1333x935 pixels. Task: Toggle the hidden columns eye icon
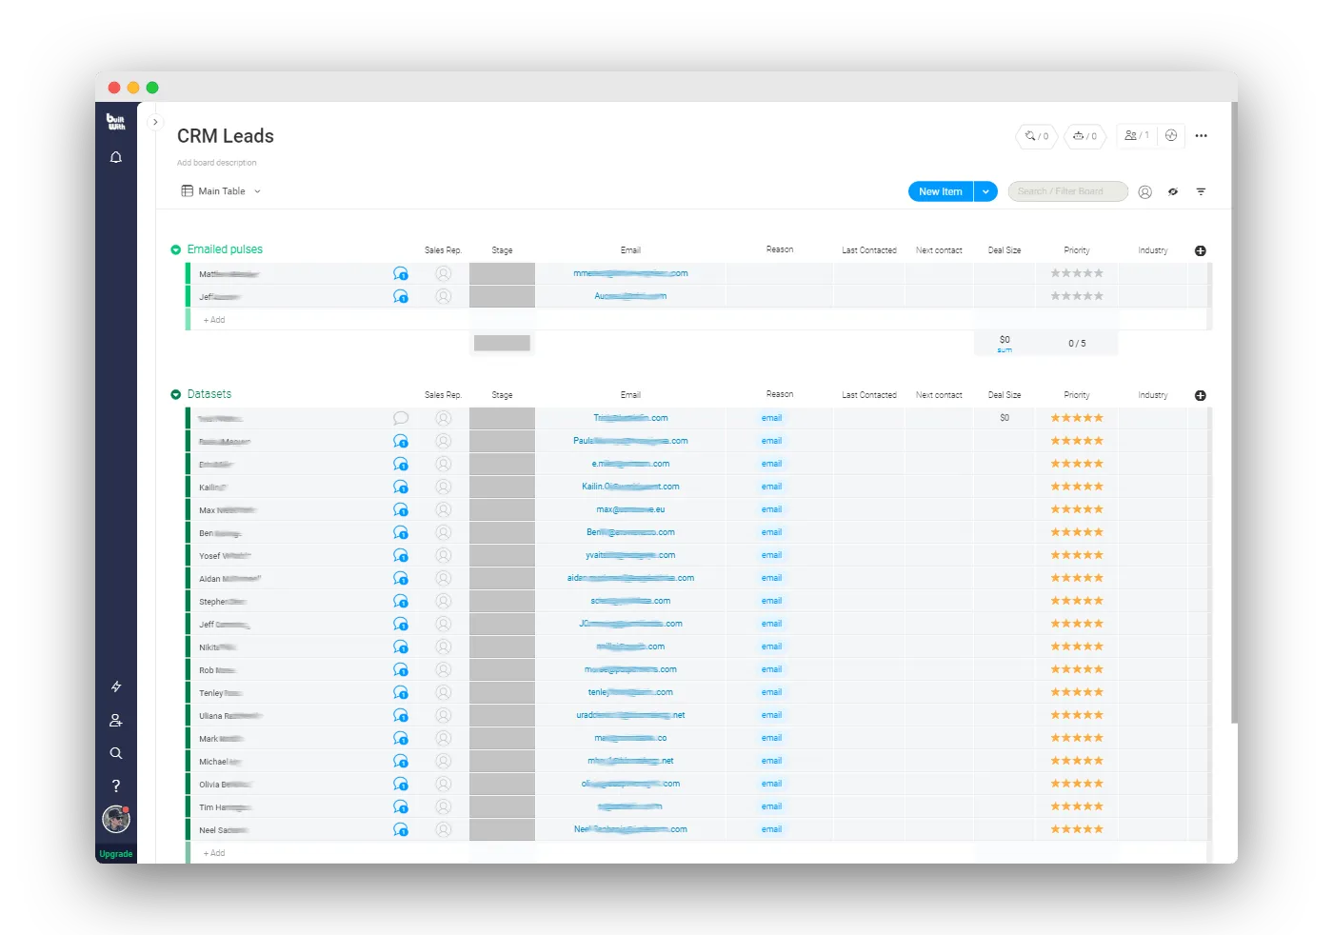1173,191
